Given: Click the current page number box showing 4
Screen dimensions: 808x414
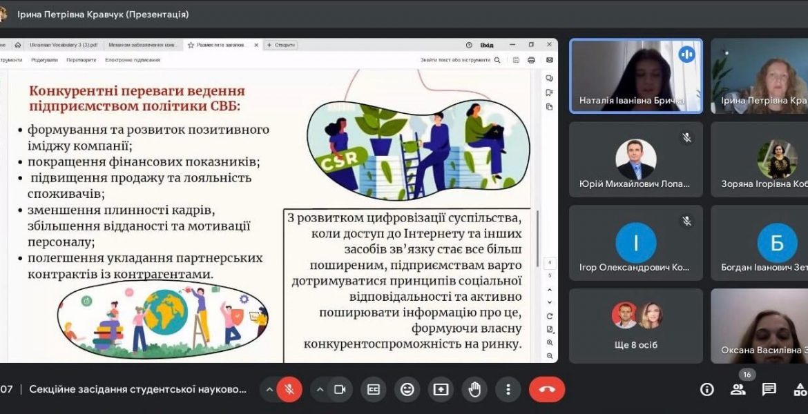Looking at the screenshot, I should (x=549, y=263).
